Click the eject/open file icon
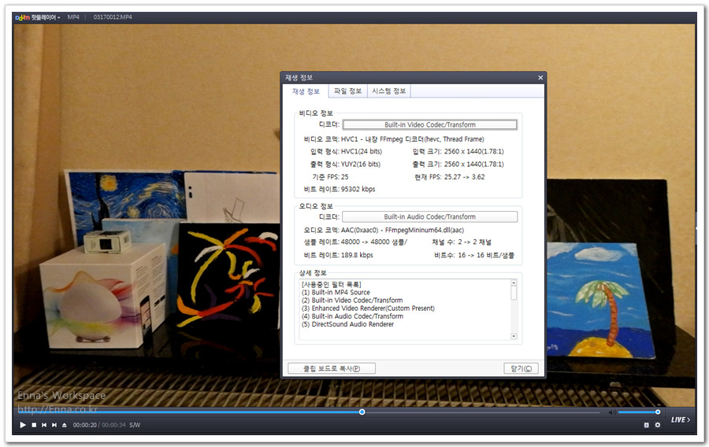 pyautogui.click(x=65, y=425)
